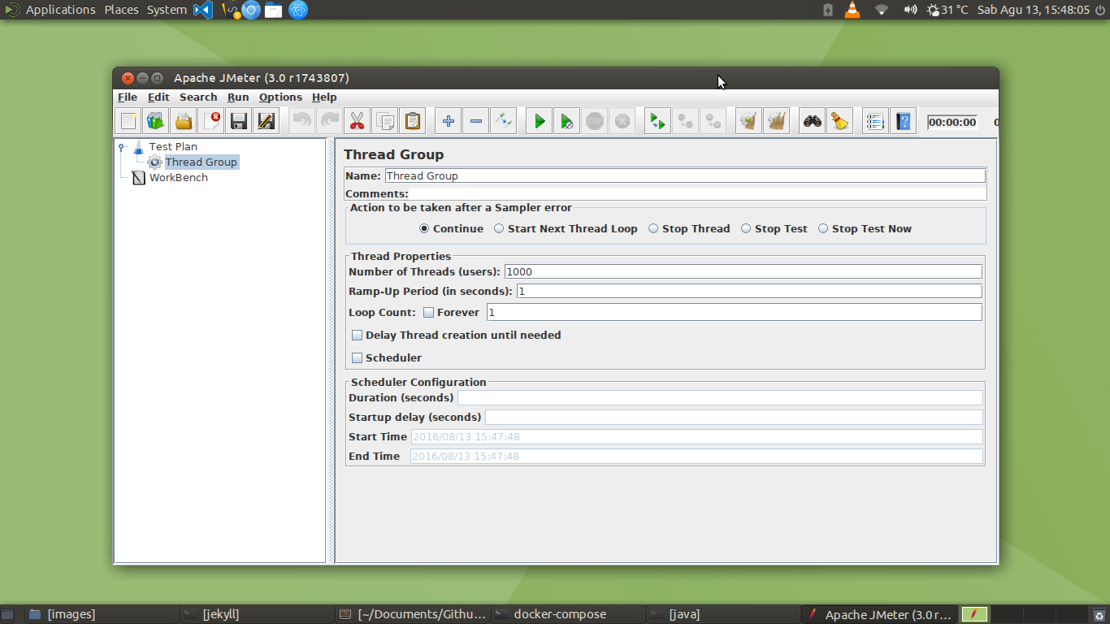
Task: Click the Undo arrow icon
Action: [x=302, y=121]
